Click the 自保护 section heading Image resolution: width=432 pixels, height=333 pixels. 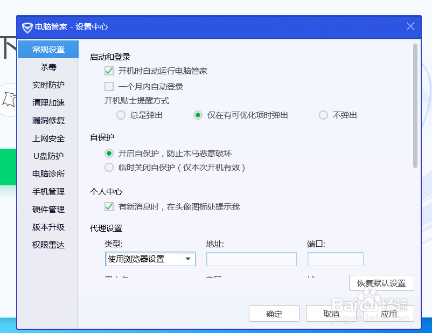point(102,137)
